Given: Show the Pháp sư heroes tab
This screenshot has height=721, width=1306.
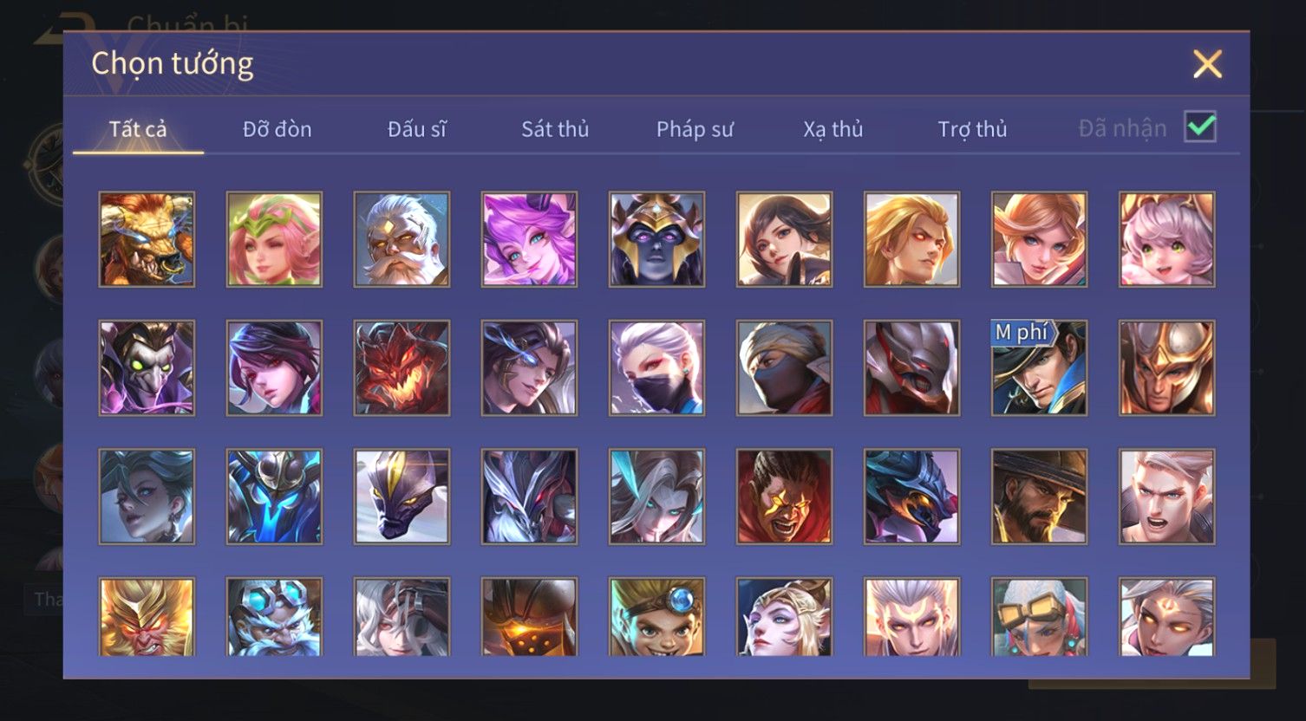Looking at the screenshot, I should click(695, 129).
